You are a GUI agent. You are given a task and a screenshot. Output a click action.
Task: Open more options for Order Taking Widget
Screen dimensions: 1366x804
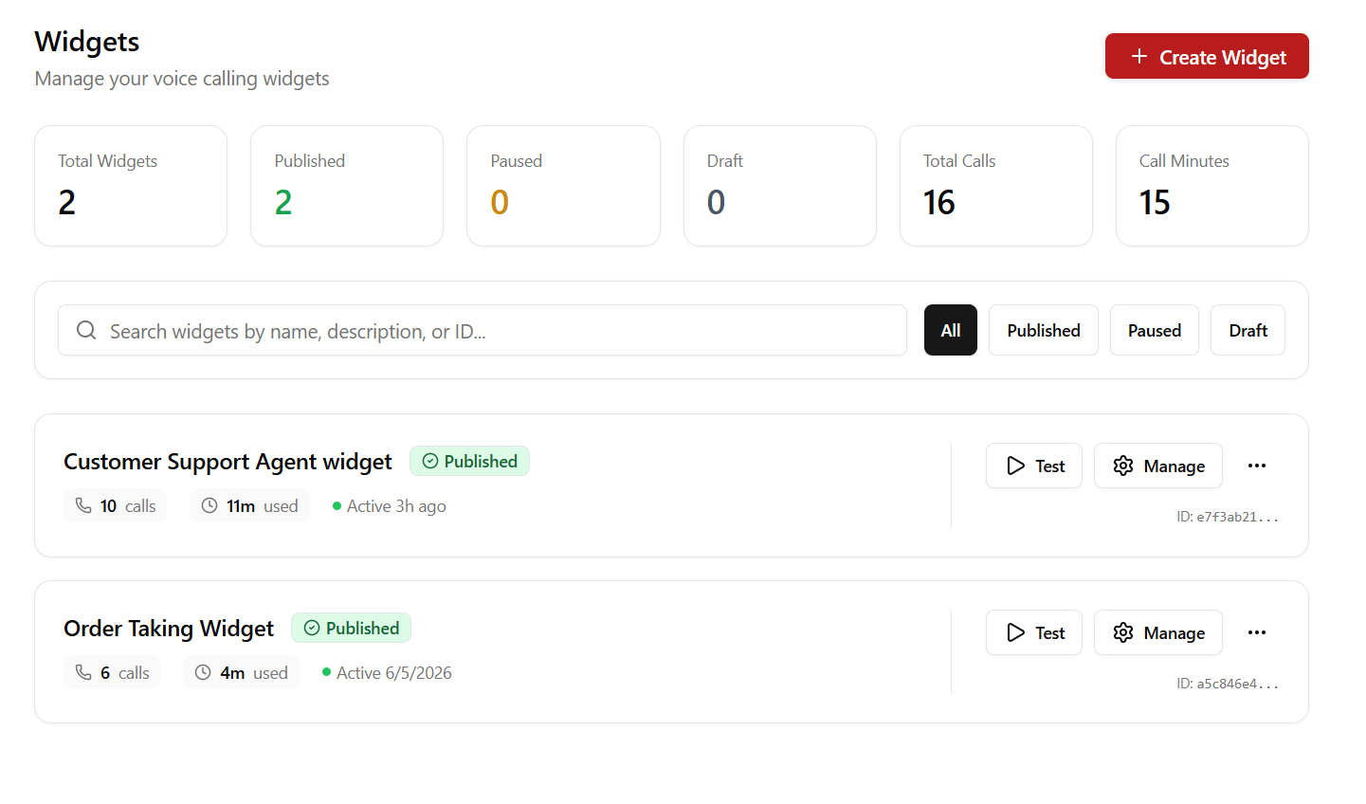click(1257, 632)
